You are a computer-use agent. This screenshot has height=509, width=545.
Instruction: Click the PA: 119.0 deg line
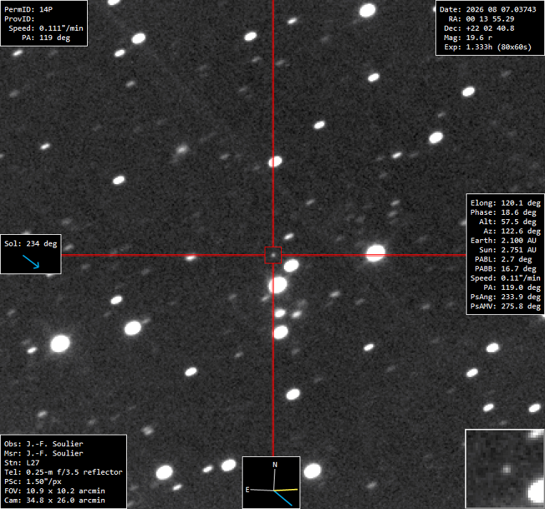pos(512,288)
